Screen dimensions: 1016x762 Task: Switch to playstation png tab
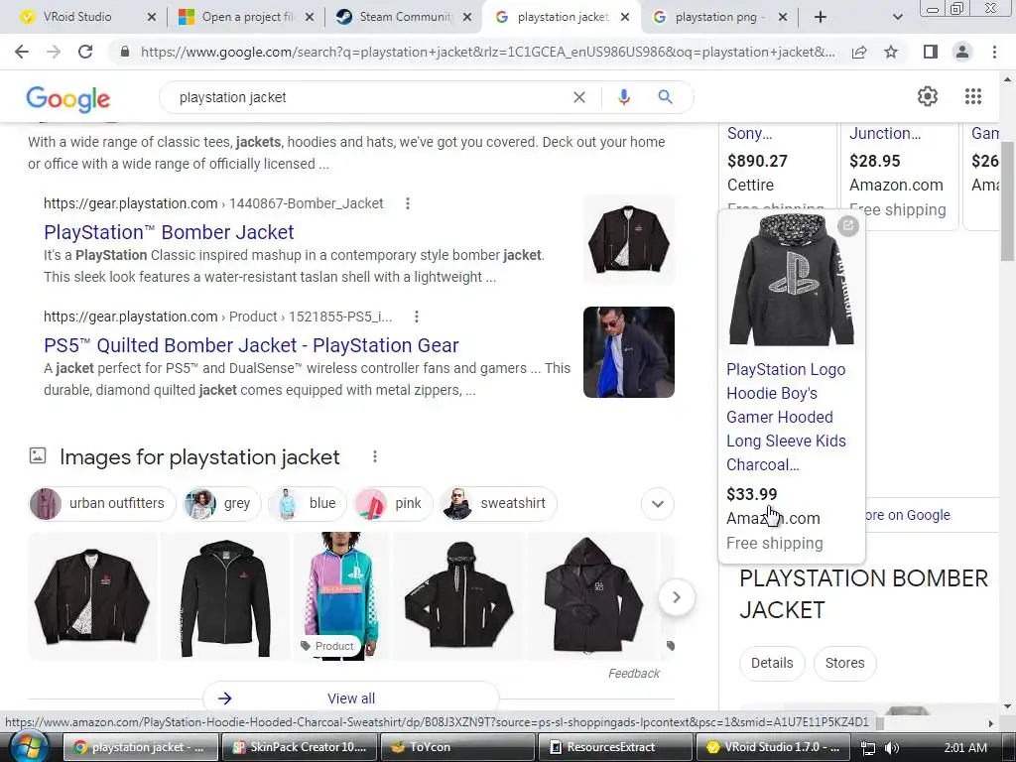pos(718,17)
